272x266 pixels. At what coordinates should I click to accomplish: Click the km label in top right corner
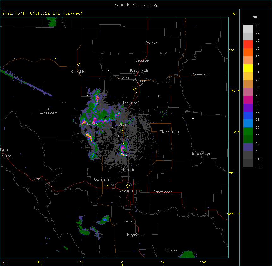point(235,13)
